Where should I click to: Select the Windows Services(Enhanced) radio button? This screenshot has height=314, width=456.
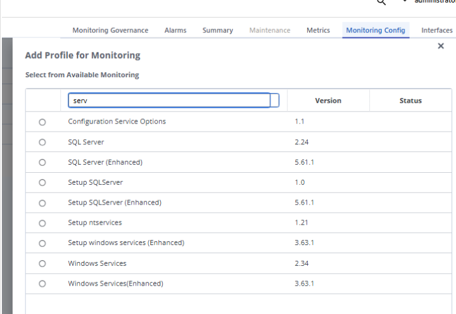[42, 284]
